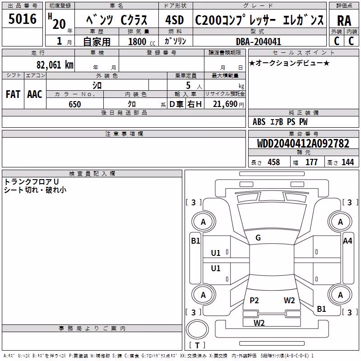Select fuel type ガソリン

[x=175, y=41]
